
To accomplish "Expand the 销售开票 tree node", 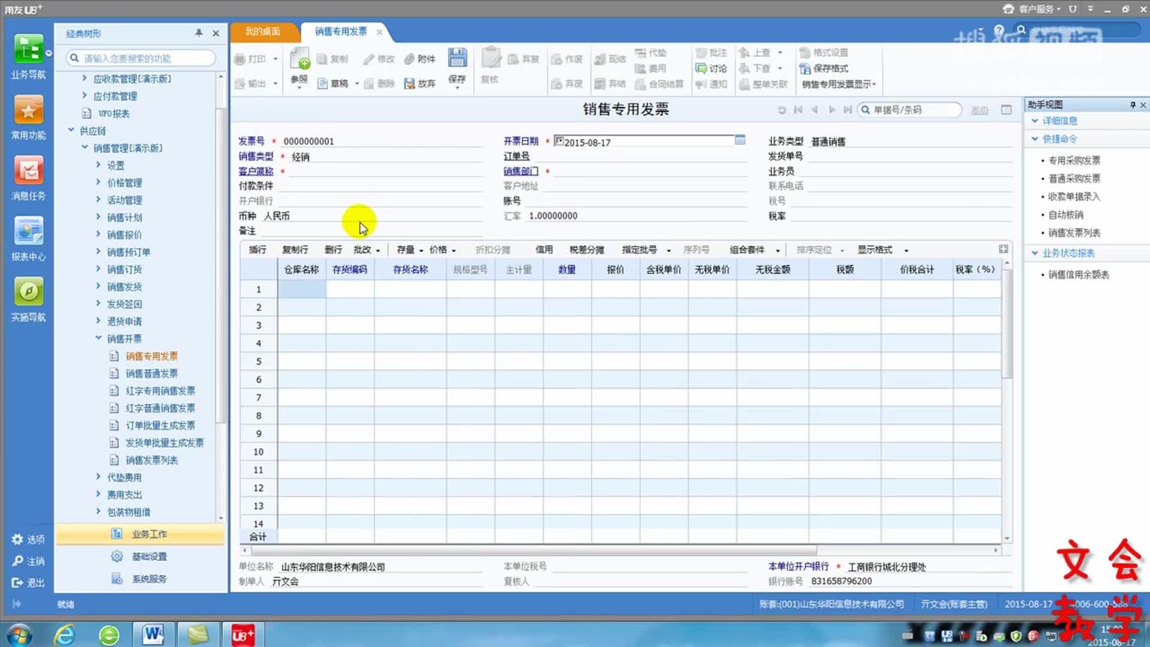I will tap(99, 338).
